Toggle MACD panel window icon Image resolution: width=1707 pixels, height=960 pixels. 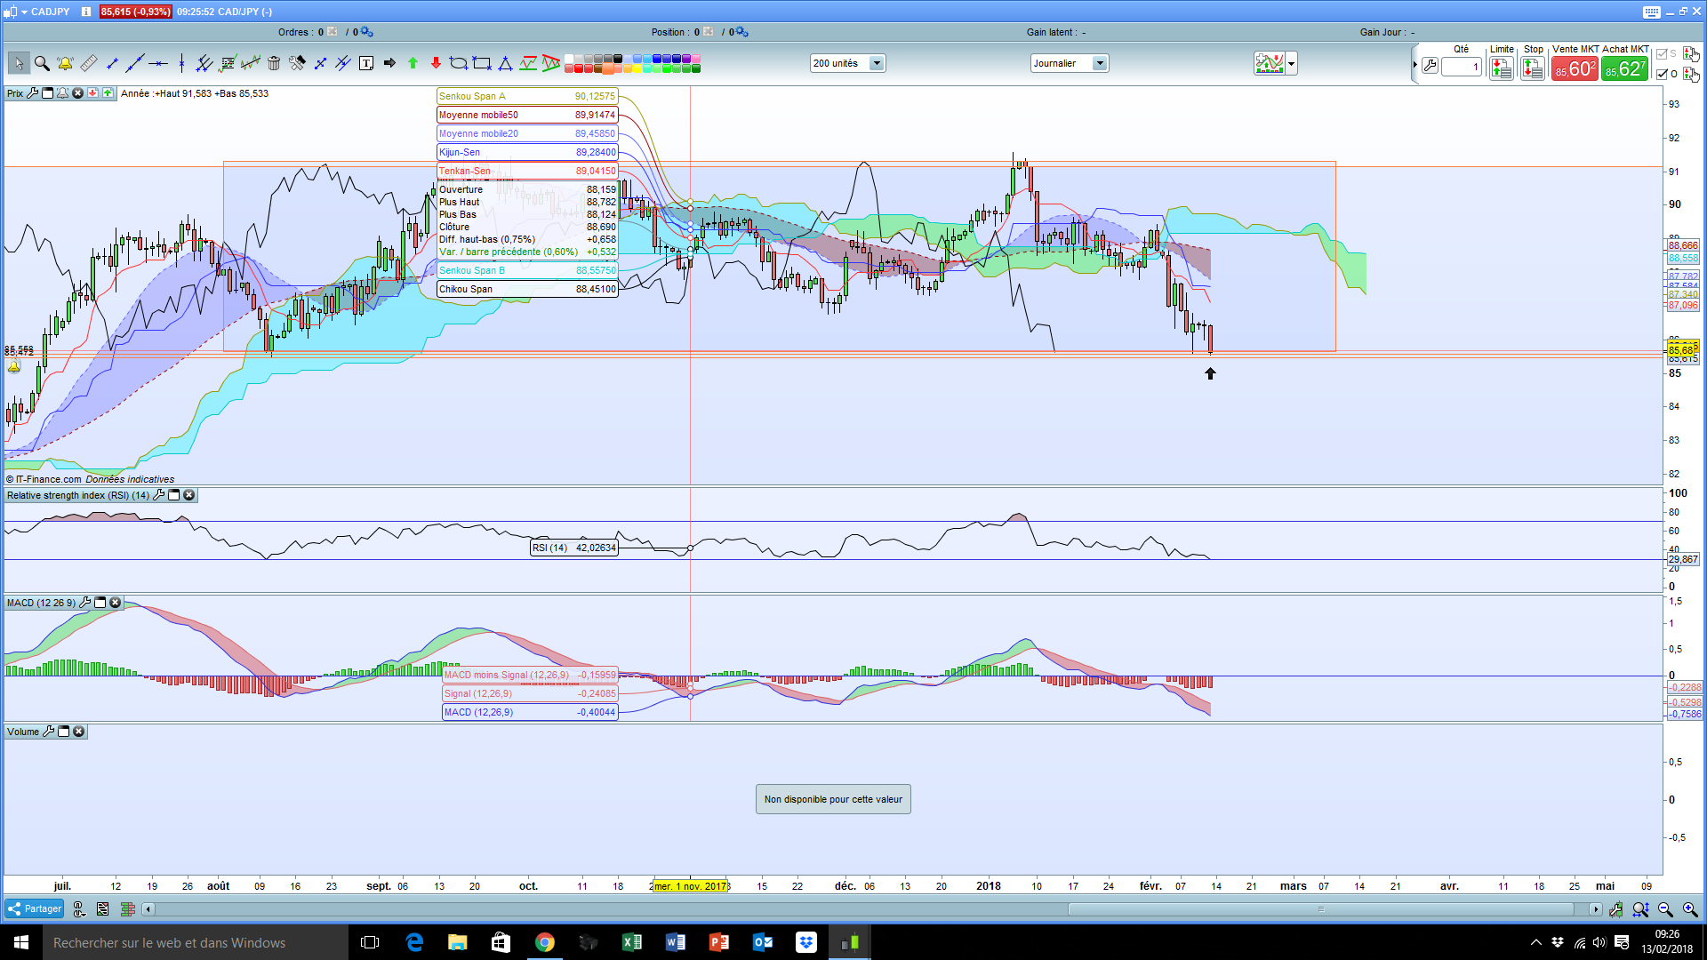tap(100, 603)
